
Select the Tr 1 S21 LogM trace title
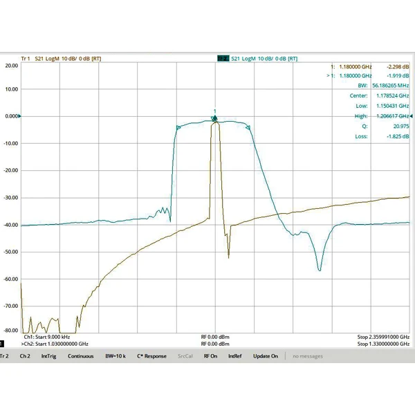pyautogui.click(x=61, y=59)
